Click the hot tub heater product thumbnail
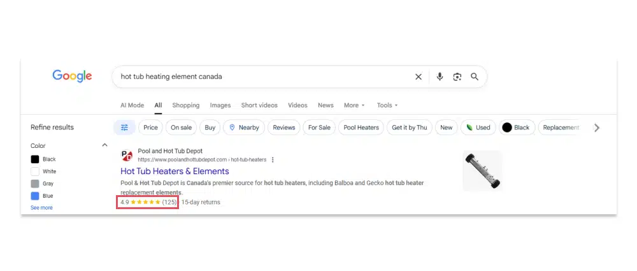Image resolution: width=637 pixels, height=271 pixels. pyautogui.click(x=482, y=171)
